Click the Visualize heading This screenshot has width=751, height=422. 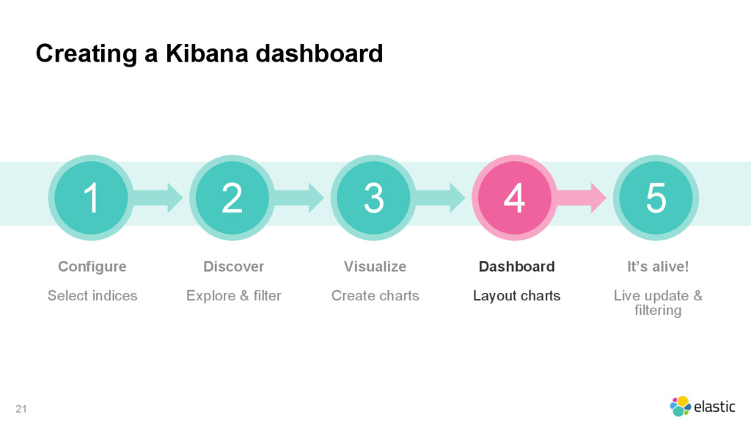(x=375, y=267)
